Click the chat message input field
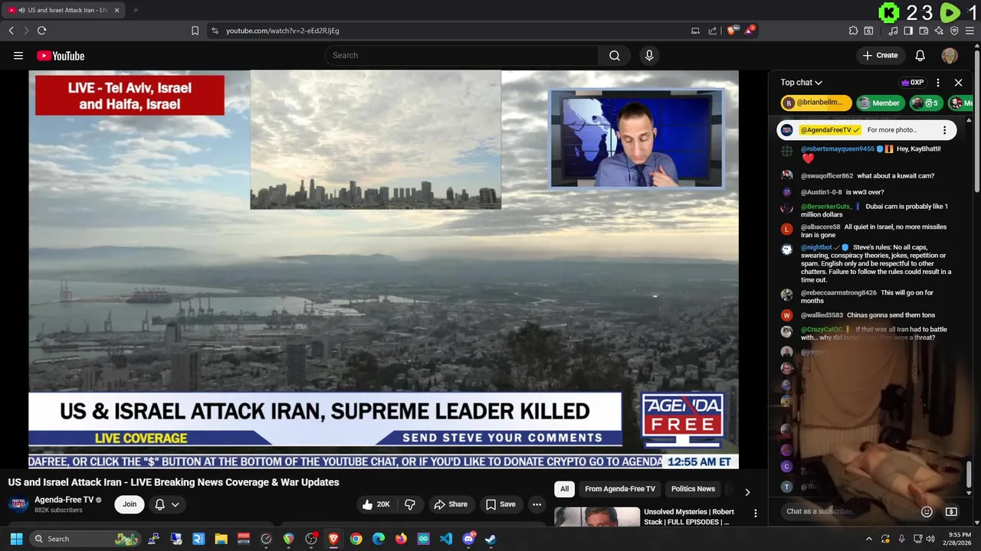The image size is (981, 551). (847, 511)
